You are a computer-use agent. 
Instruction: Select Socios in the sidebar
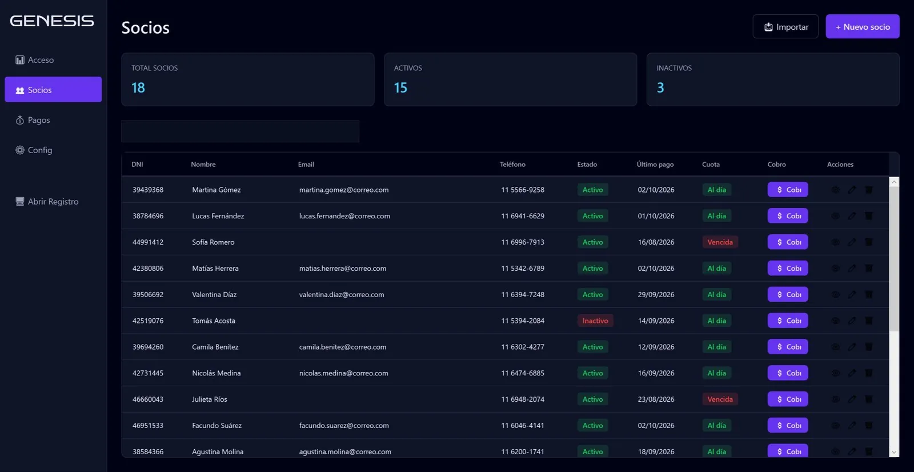click(53, 90)
